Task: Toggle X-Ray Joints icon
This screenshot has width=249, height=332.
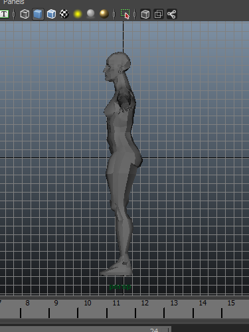Action: pos(172,14)
